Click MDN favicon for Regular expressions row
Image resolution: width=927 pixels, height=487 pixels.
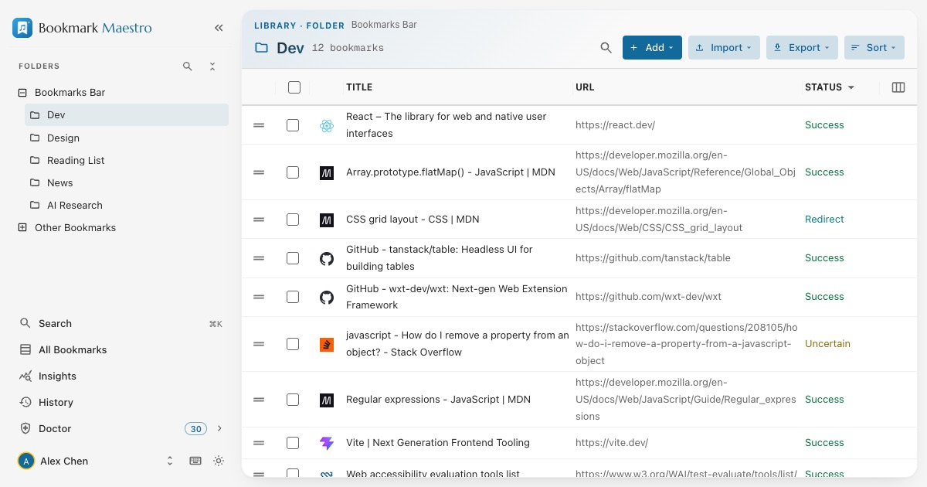(327, 400)
